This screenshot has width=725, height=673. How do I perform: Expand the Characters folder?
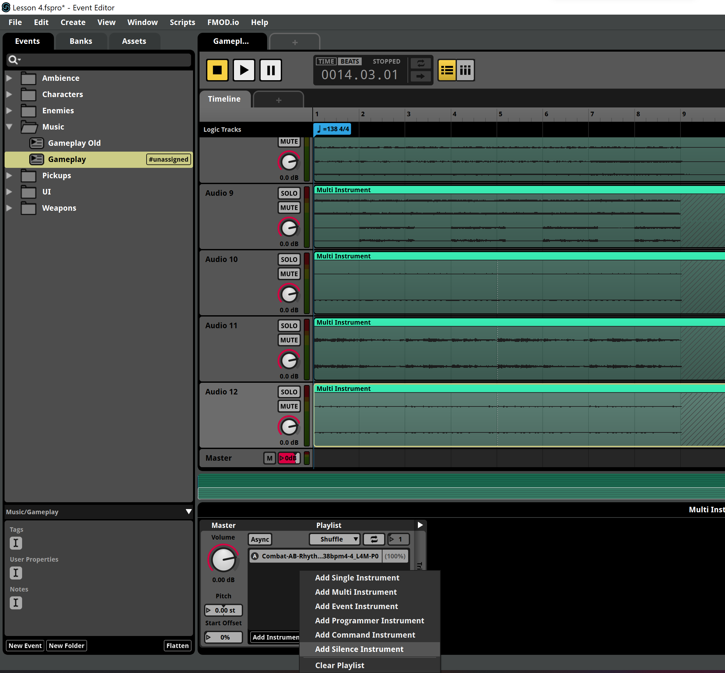pos(9,94)
